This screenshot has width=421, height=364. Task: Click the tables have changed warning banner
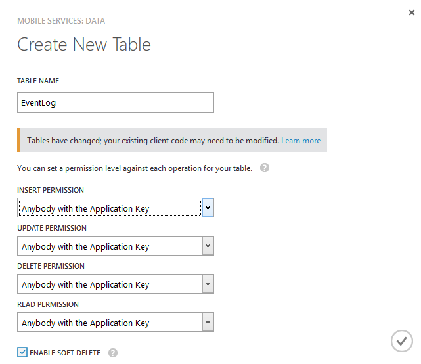point(151,141)
